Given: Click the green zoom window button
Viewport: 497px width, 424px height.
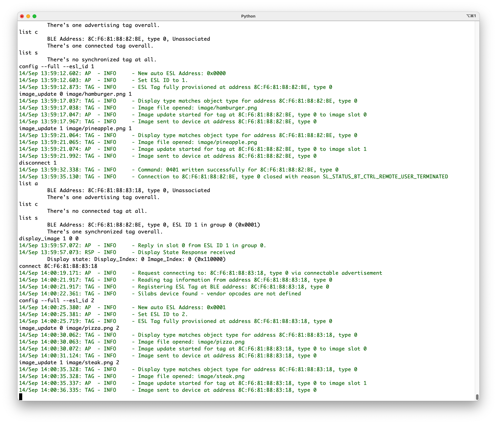Looking at the screenshot, I should pyautogui.click(x=34, y=16).
